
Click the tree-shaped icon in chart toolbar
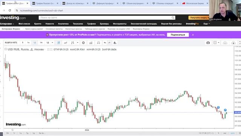(115, 43)
